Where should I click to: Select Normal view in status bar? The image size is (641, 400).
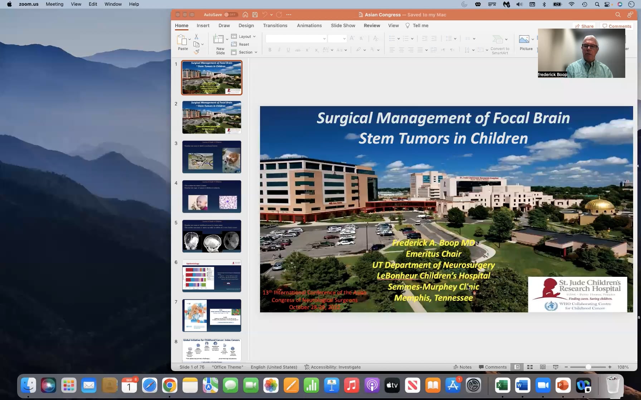click(x=517, y=367)
